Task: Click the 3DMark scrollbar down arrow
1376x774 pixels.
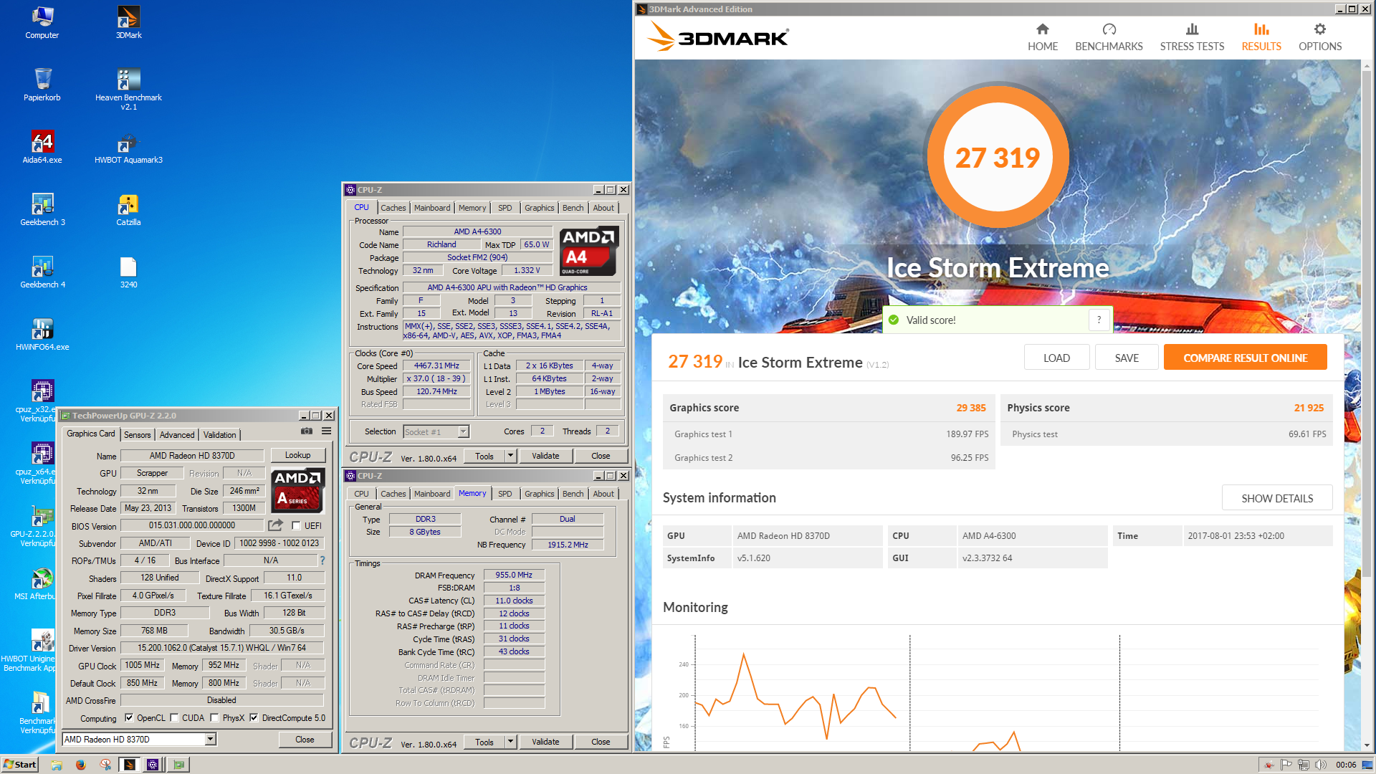Action: click(1366, 745)
